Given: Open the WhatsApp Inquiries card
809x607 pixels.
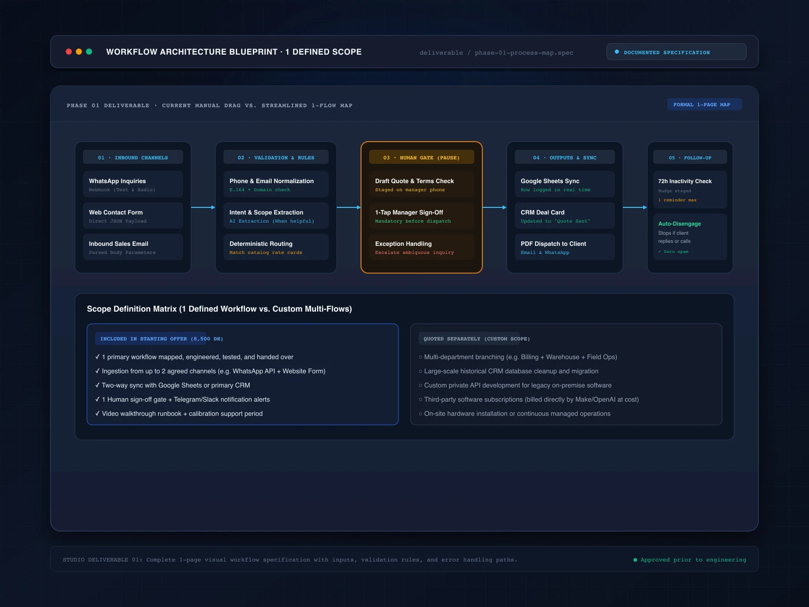Looking at the screenshot, I should point(133,184).
